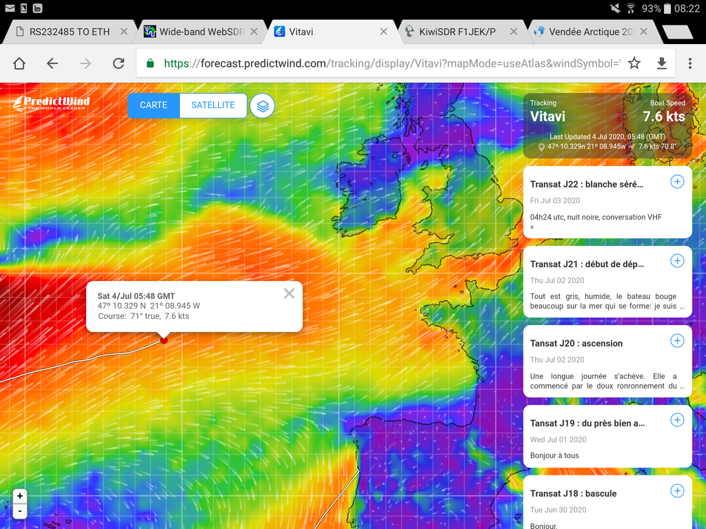
Task: Open the Transat J22 : blanche séré... title
Action: tap(587, 185)
